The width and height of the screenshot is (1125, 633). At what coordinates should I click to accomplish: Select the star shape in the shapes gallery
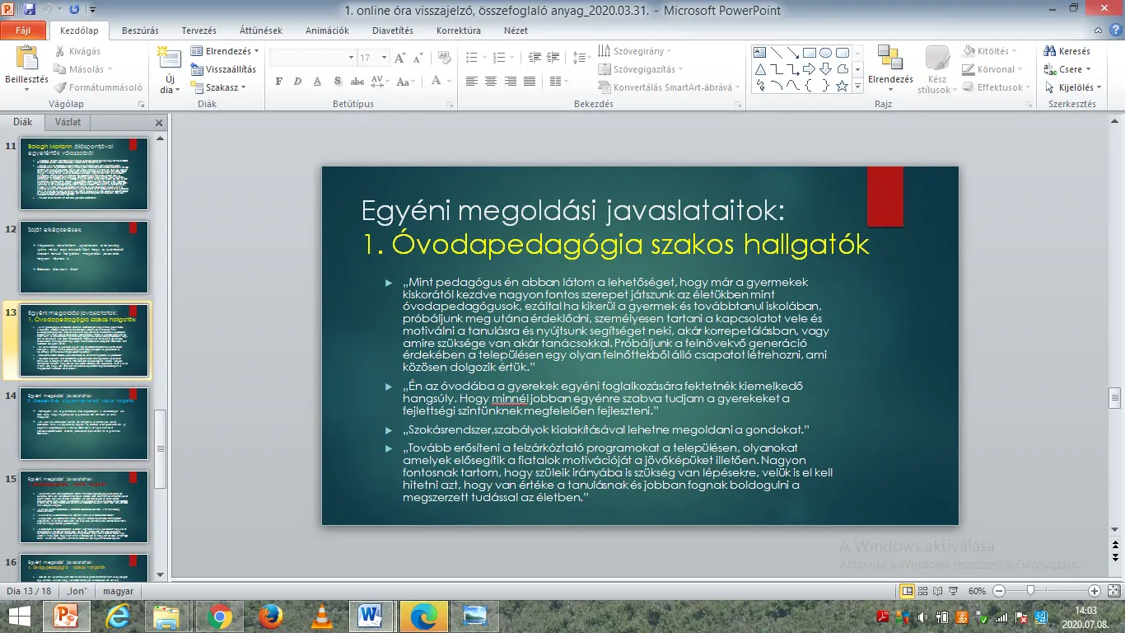[842, 86]
